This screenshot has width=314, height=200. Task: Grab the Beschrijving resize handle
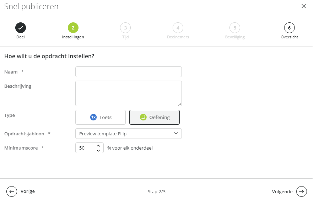coord(180,104)
